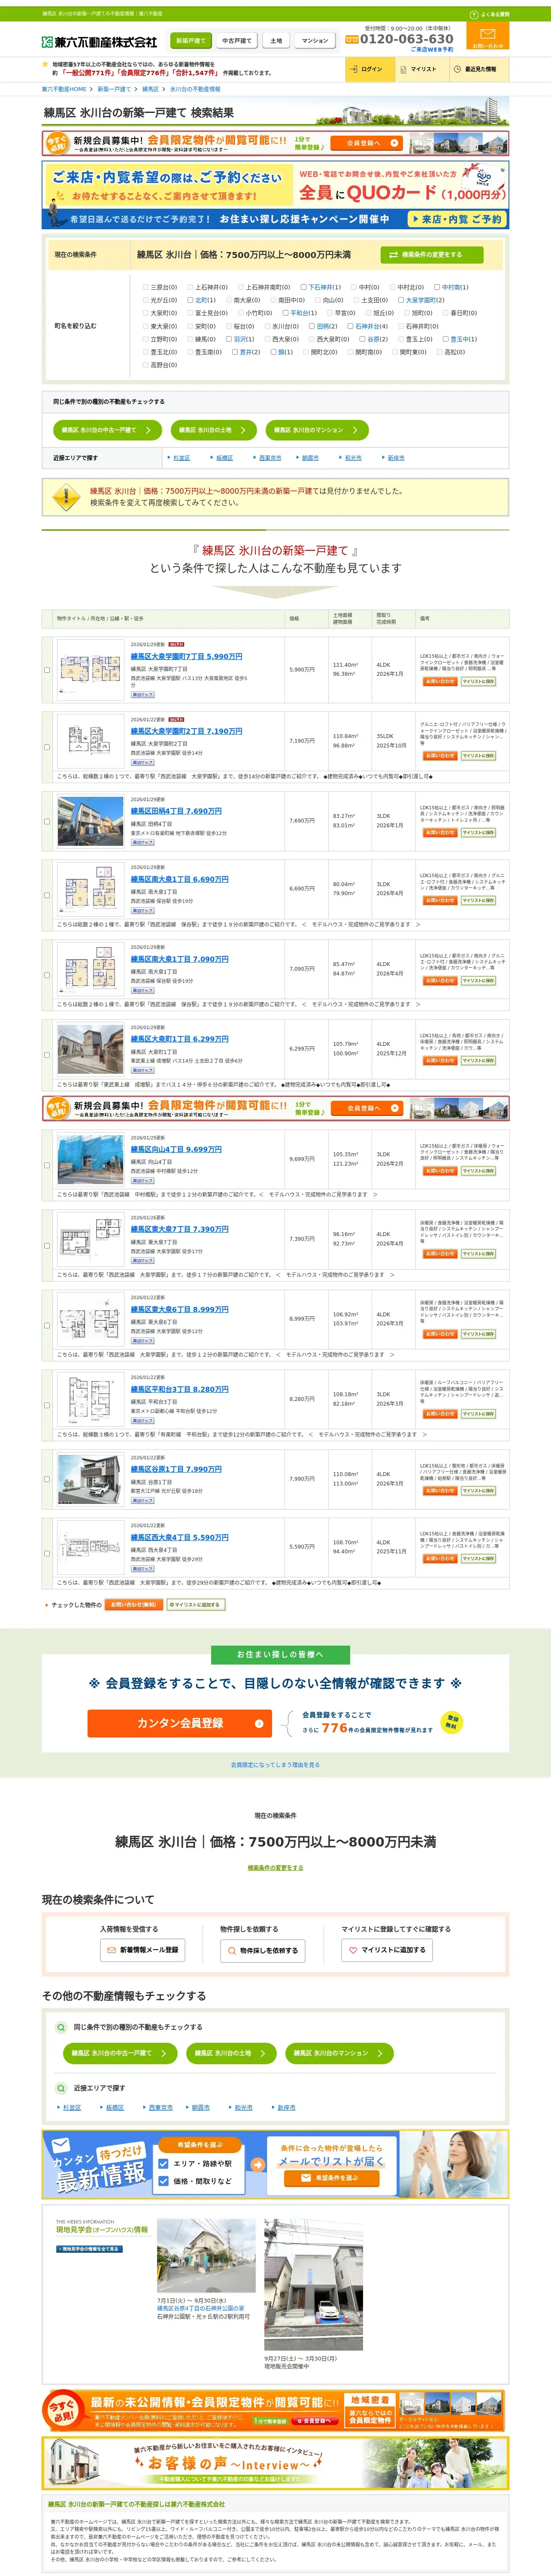This screenshot has height=2576, width=551.
Task: Click お問い合わせ for 田柄4丁目 7,690万円 listing
Action: click(439, 832)
